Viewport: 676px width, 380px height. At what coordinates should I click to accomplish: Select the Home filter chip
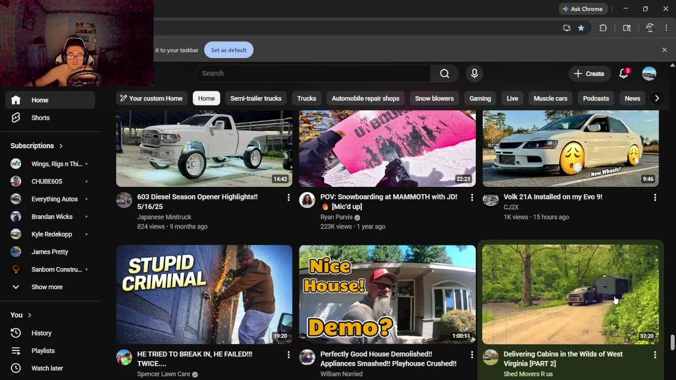206,98
